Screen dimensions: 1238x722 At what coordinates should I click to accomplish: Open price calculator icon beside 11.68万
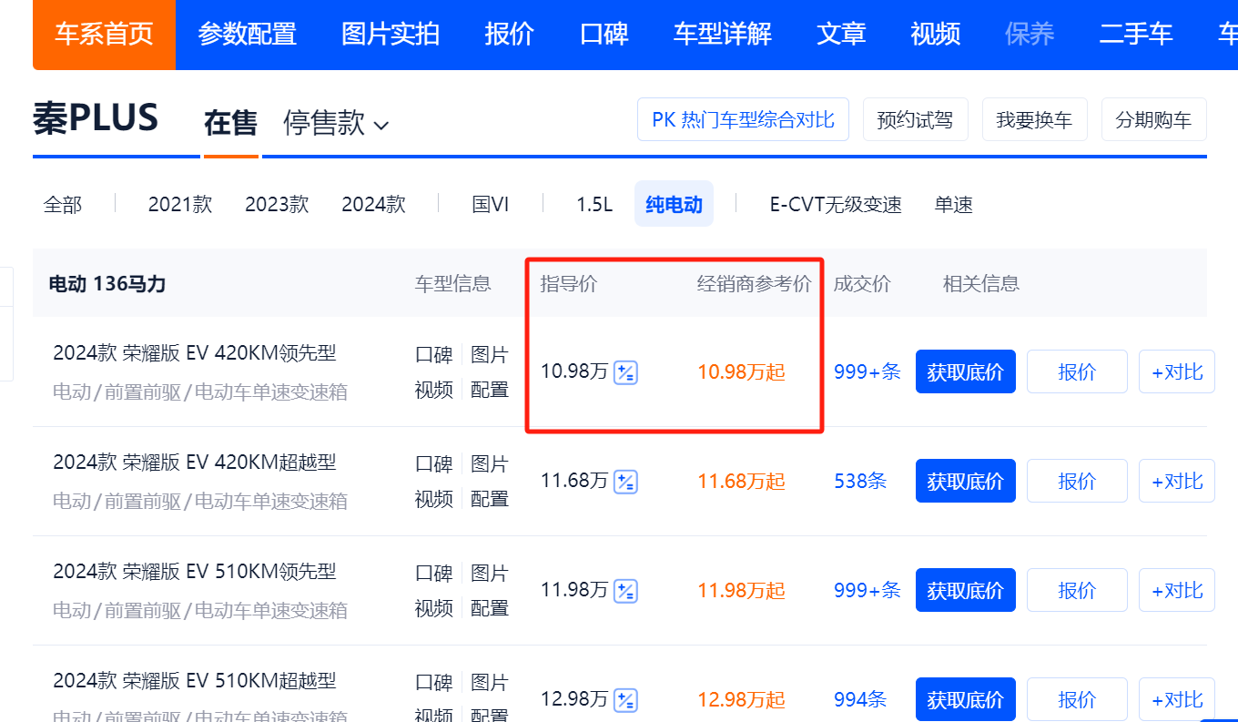(x=625, y=482)
